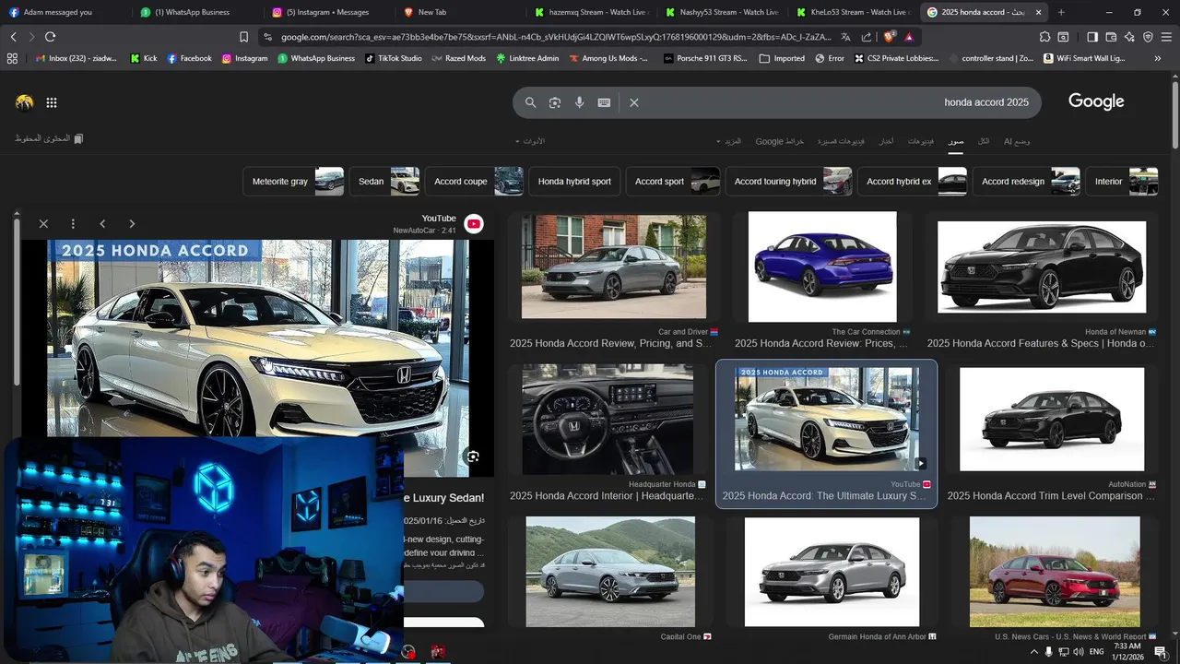
Task: Open the Google account profile avatar
Action: (25, 102)
